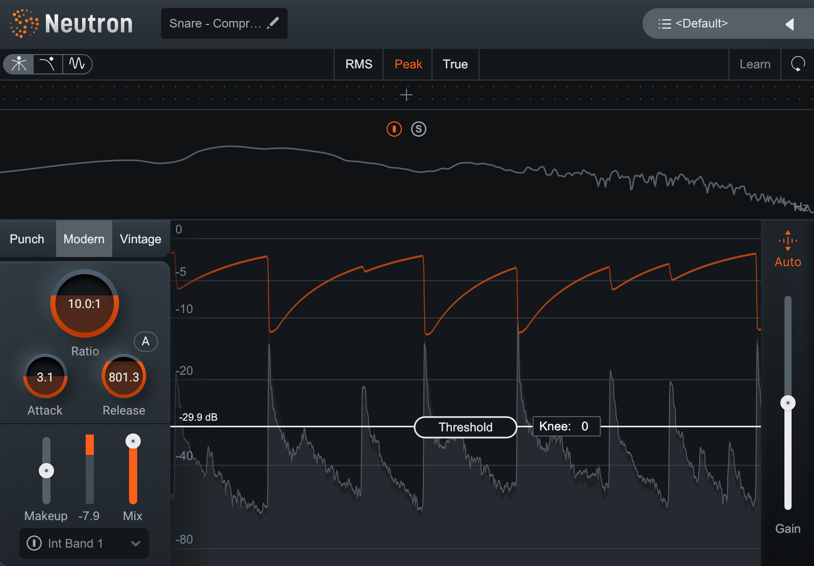Click the gain reduction meter bar

90,469
